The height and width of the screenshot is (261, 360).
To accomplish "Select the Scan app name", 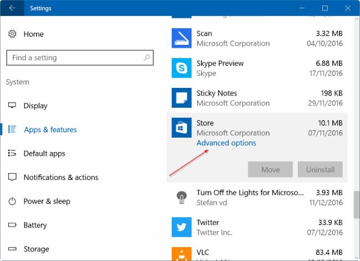I will coord(204,34).
